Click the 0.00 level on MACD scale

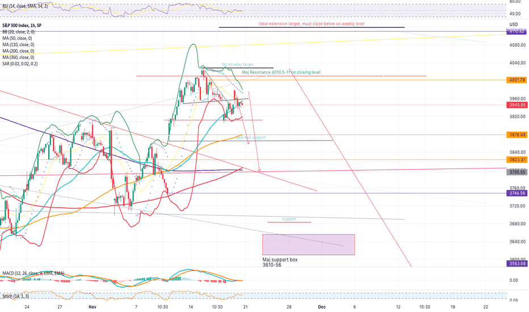click(x=514, y=280)
